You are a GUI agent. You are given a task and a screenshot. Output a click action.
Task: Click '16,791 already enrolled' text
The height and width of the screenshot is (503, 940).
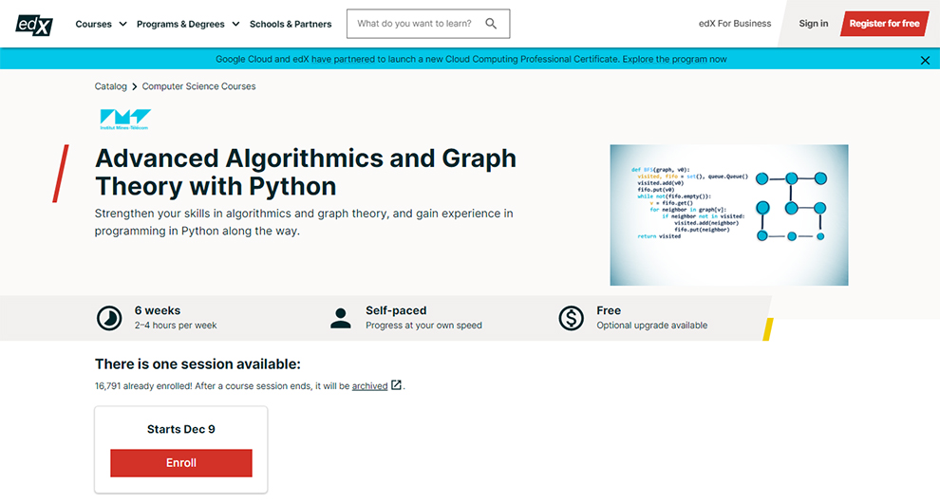click(142, 386)
